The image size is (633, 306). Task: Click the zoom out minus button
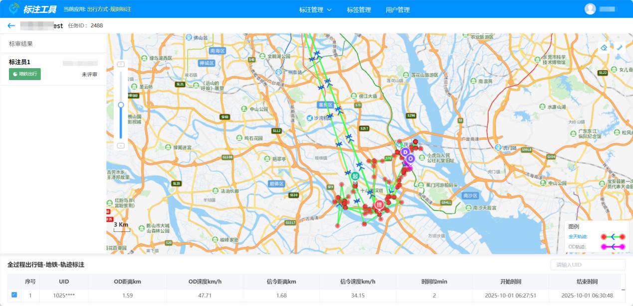(x=121, y=146)
